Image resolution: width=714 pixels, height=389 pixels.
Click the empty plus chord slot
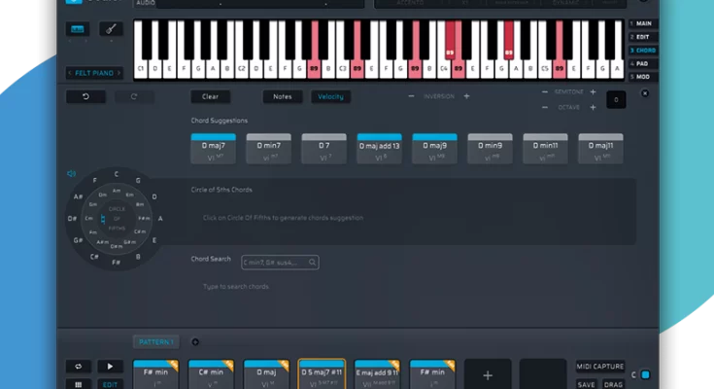pyautogui.click(x=488, y=374)
